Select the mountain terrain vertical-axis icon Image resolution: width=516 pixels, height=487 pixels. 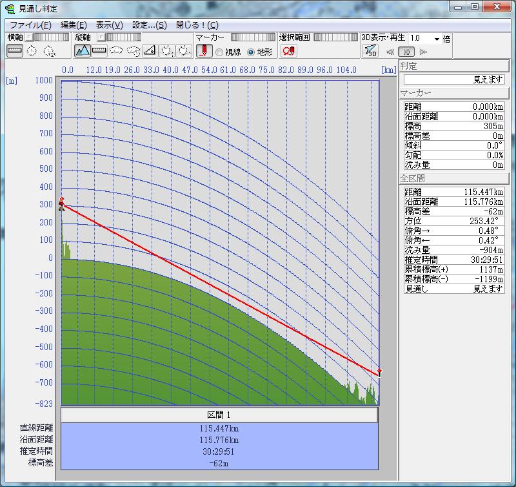[83, 51]
